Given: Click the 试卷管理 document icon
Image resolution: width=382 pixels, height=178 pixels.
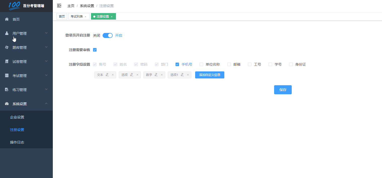Looking at the screenshot, I should click(x=6, y=61).
